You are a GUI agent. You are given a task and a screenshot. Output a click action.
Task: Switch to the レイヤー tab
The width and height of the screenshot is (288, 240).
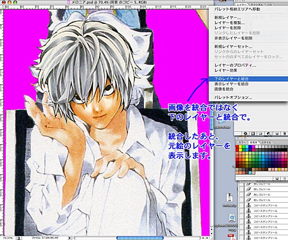pos(242,5)
